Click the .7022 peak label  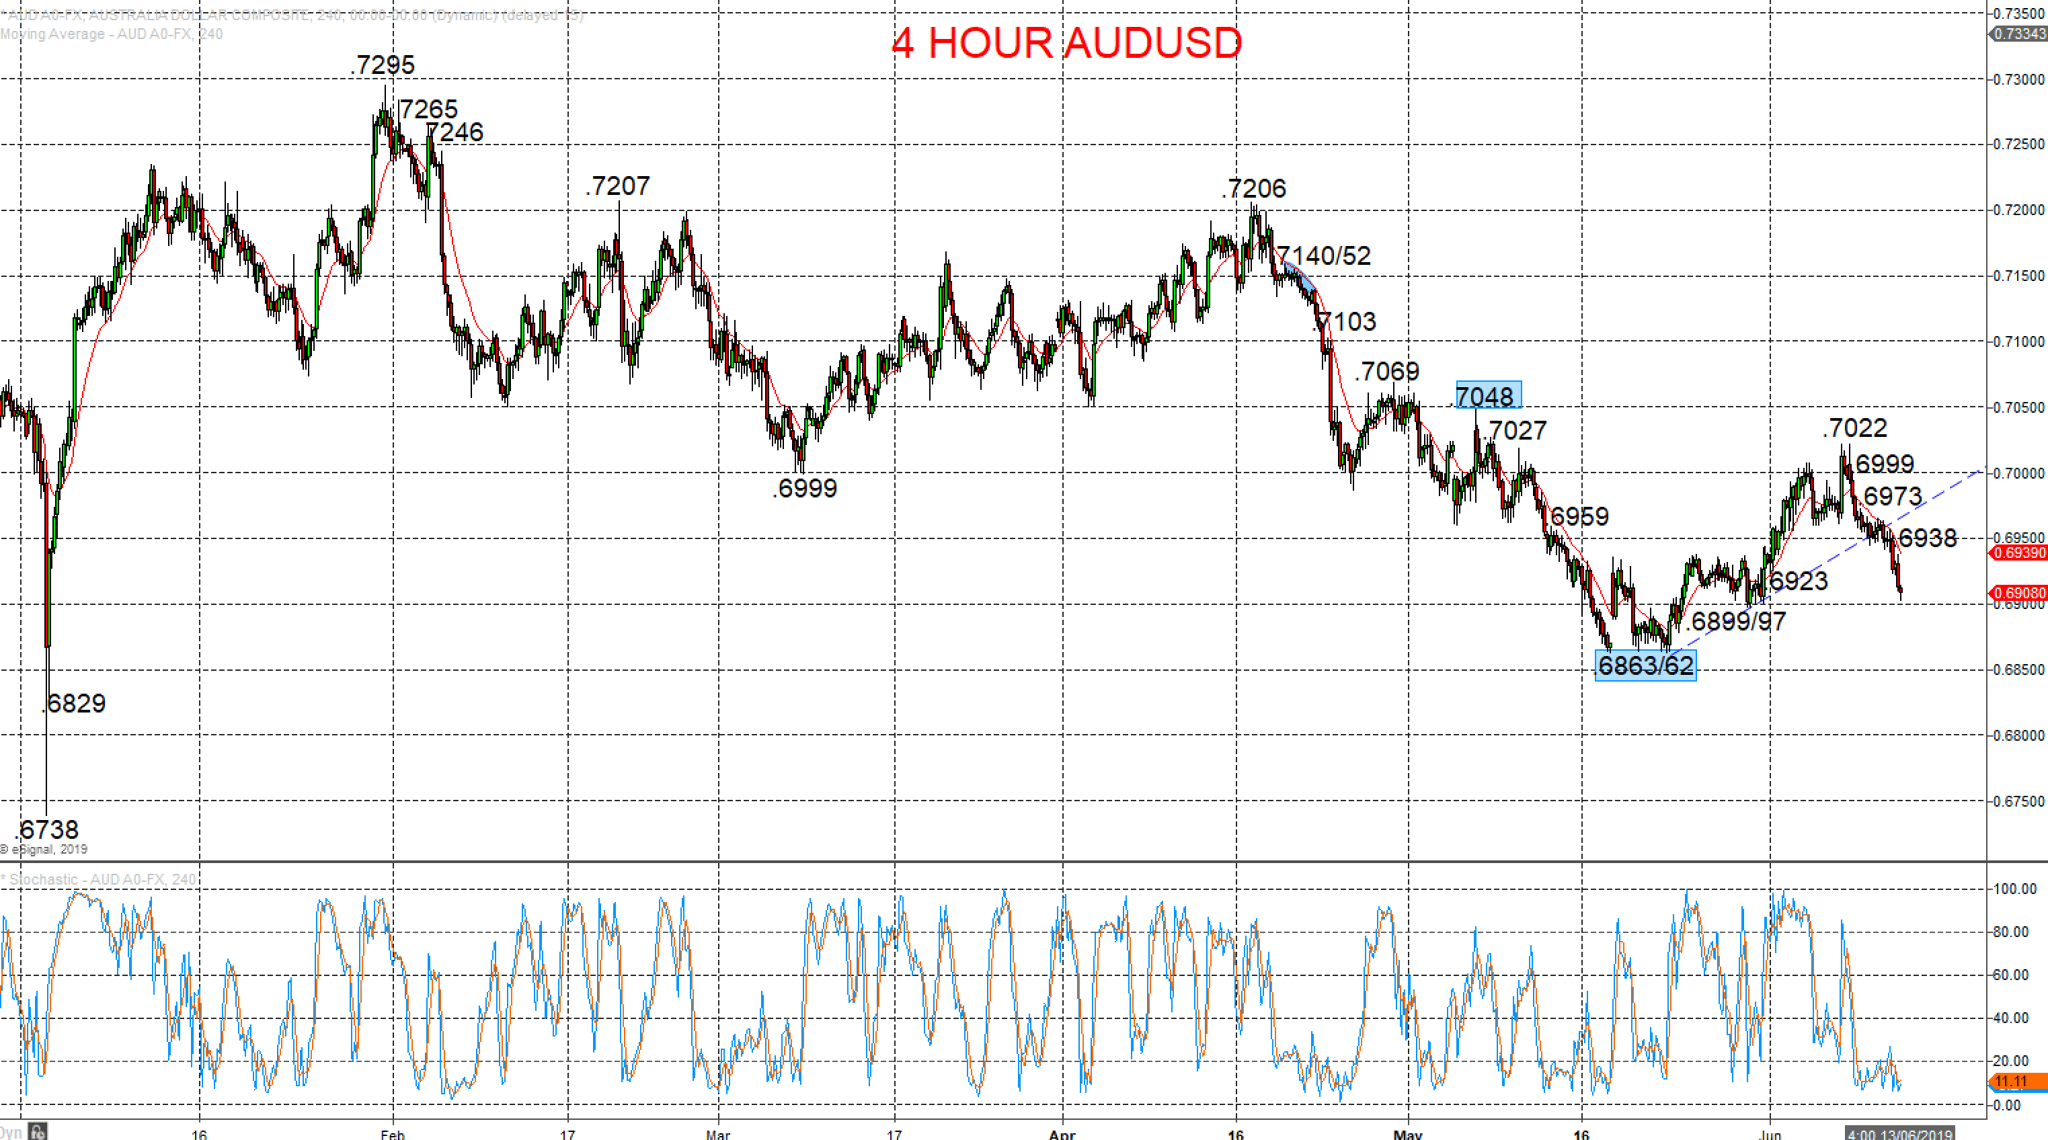click(x=1855, y=428)
